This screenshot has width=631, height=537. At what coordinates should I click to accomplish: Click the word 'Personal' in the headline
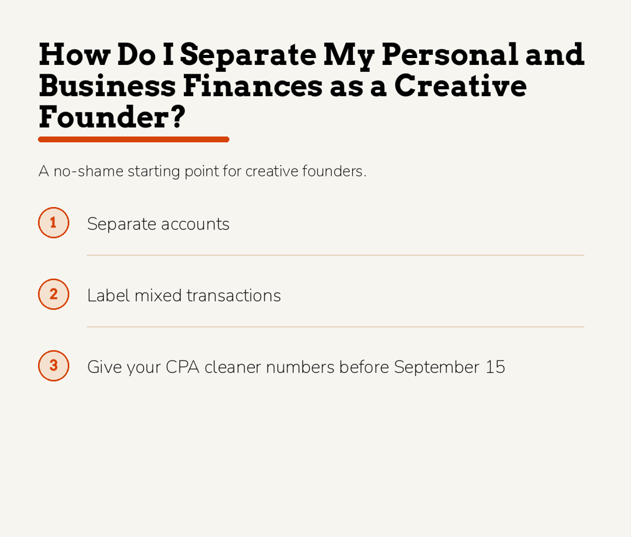point(450,54)
